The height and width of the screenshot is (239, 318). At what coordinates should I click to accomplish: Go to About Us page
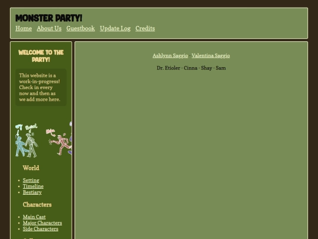49,28
